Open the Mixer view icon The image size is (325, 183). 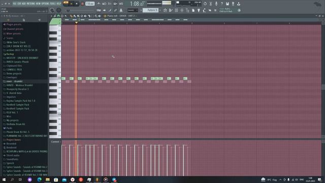182,10
